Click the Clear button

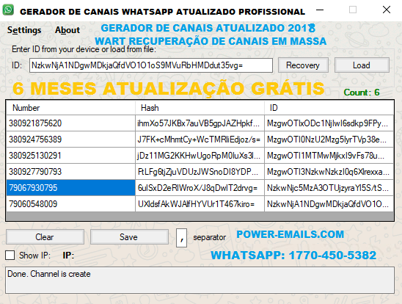(45, 236)
